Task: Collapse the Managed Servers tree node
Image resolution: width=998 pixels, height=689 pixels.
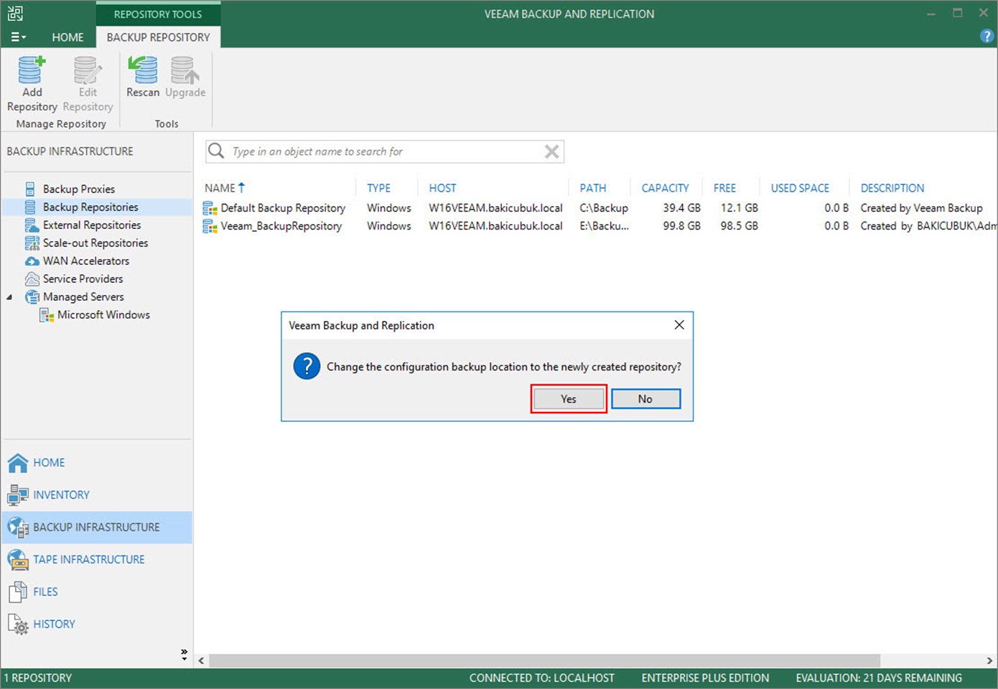Action: click(9, 297)
